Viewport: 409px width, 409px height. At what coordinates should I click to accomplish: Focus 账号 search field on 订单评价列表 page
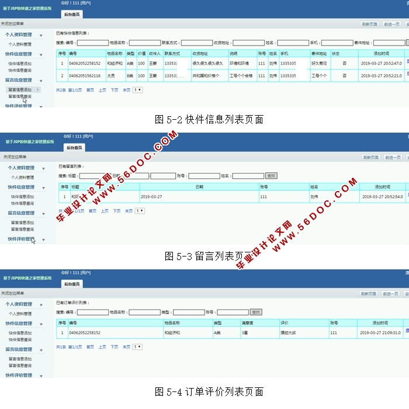tap(233, 312)
